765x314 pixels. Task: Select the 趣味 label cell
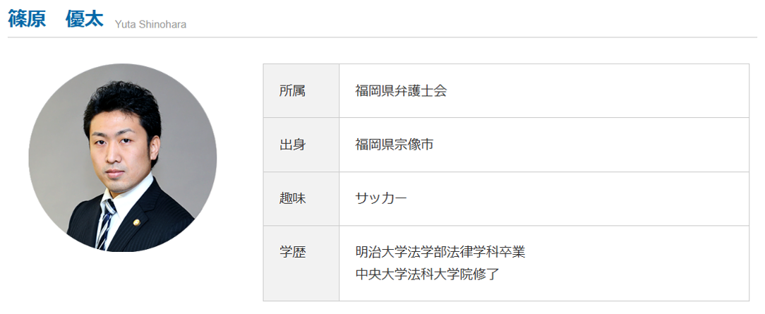pyautogui.click(x=301, y=198)
